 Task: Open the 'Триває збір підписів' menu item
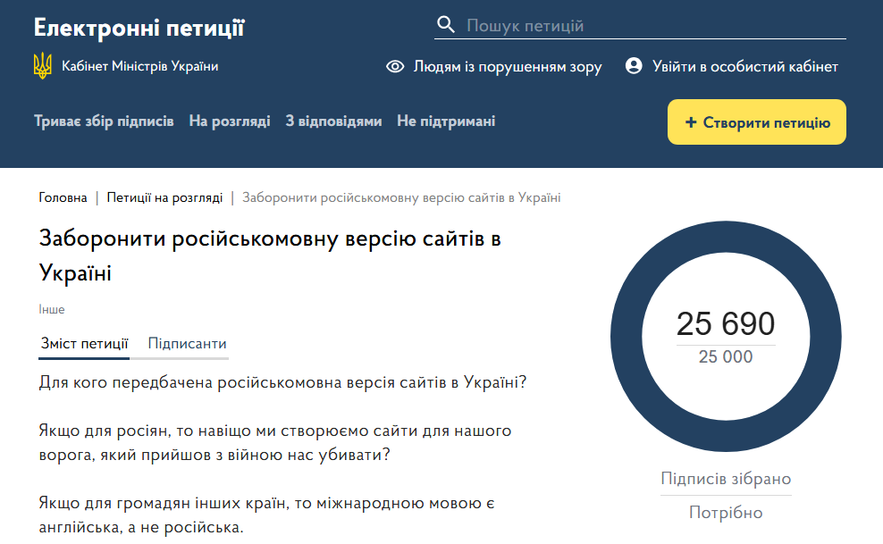tap(104, 121)
